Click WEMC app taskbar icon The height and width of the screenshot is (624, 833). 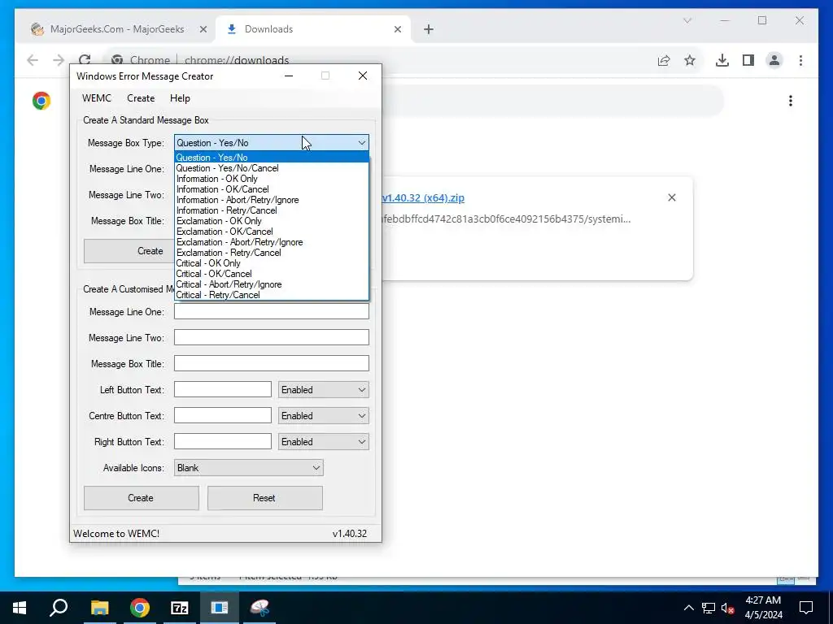(x=220, y=608)
